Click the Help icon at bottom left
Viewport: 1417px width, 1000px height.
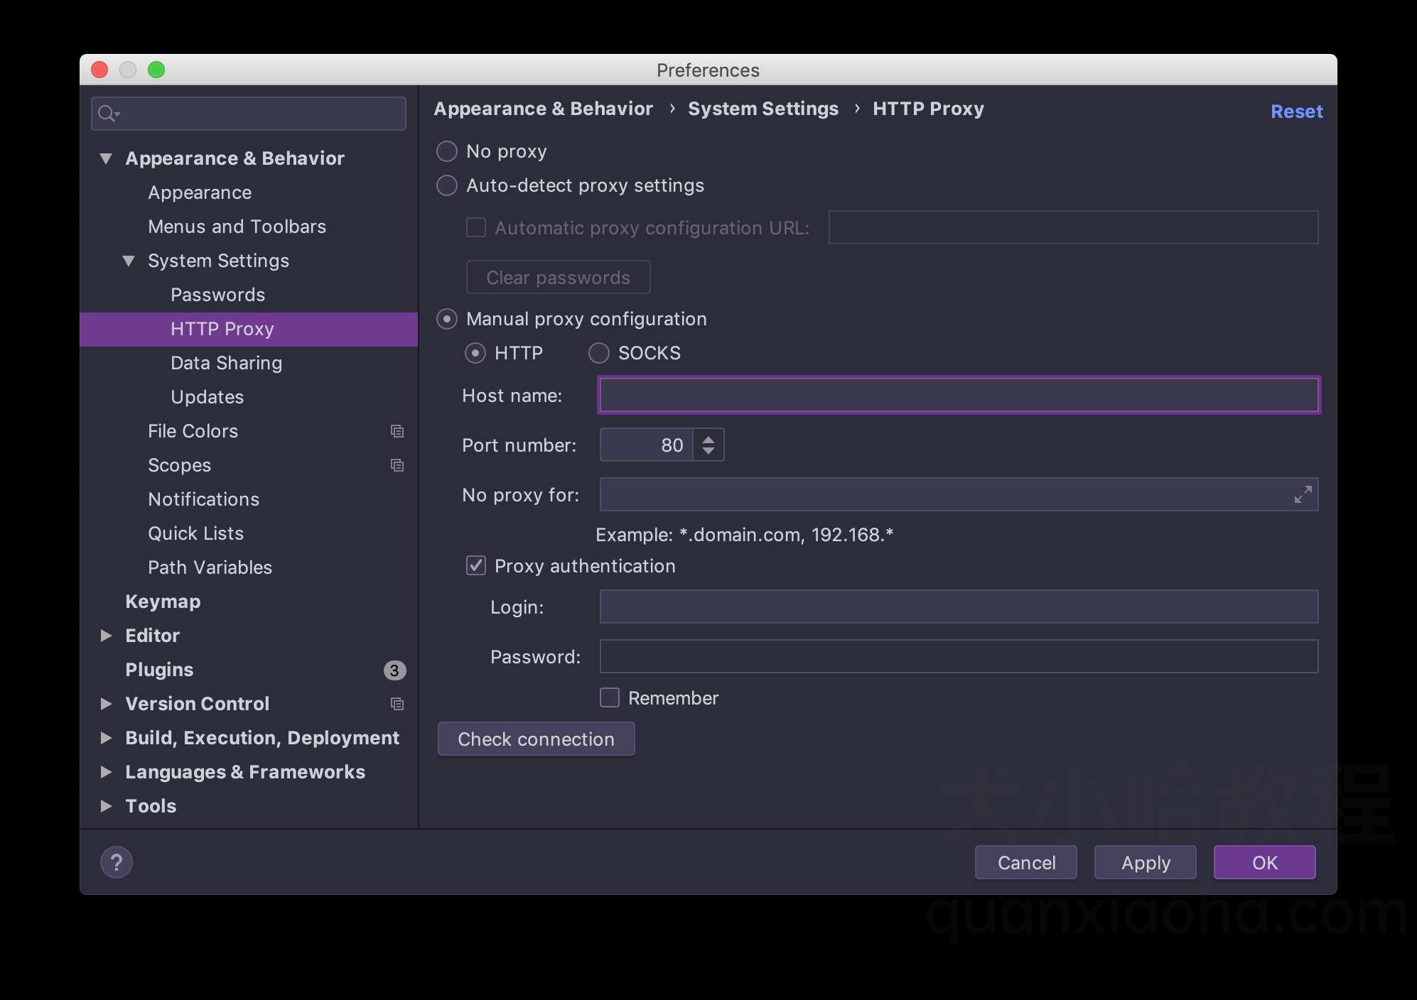[116, 862]
